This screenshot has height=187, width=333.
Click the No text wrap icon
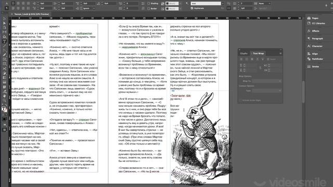coord(241,59)
